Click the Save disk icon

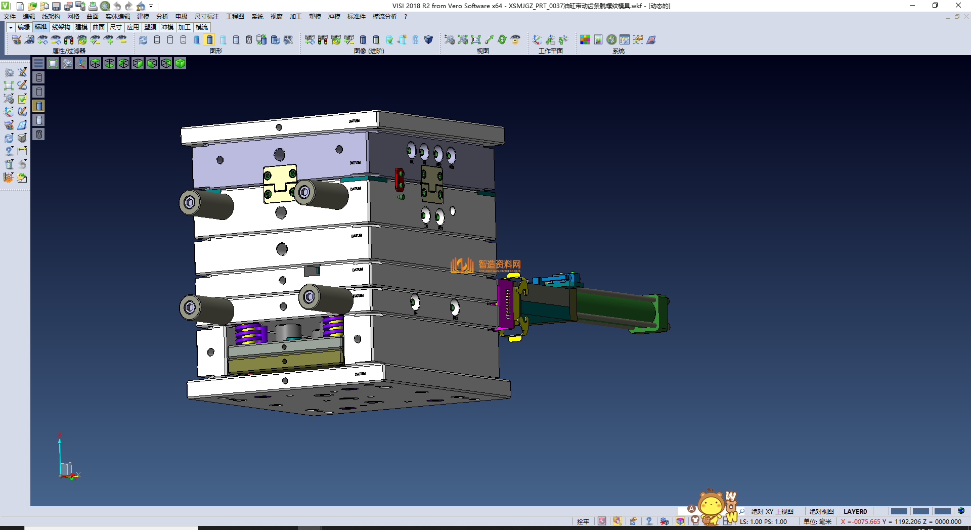click(x=56, y=6)
